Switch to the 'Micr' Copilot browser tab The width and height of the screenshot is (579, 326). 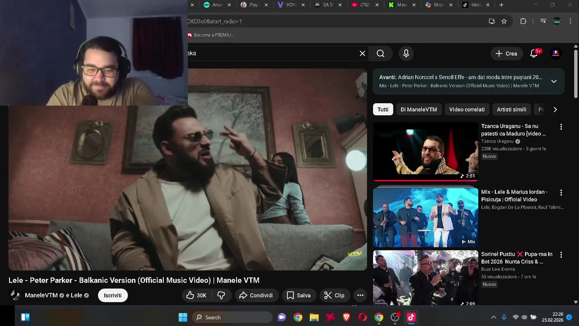point(434,5)
